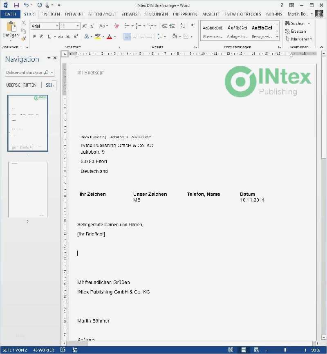Image resolution: width=327 pixels, height=354 pixels.
Task: Open the line spacing dropdown
Action: click(161, 36)
